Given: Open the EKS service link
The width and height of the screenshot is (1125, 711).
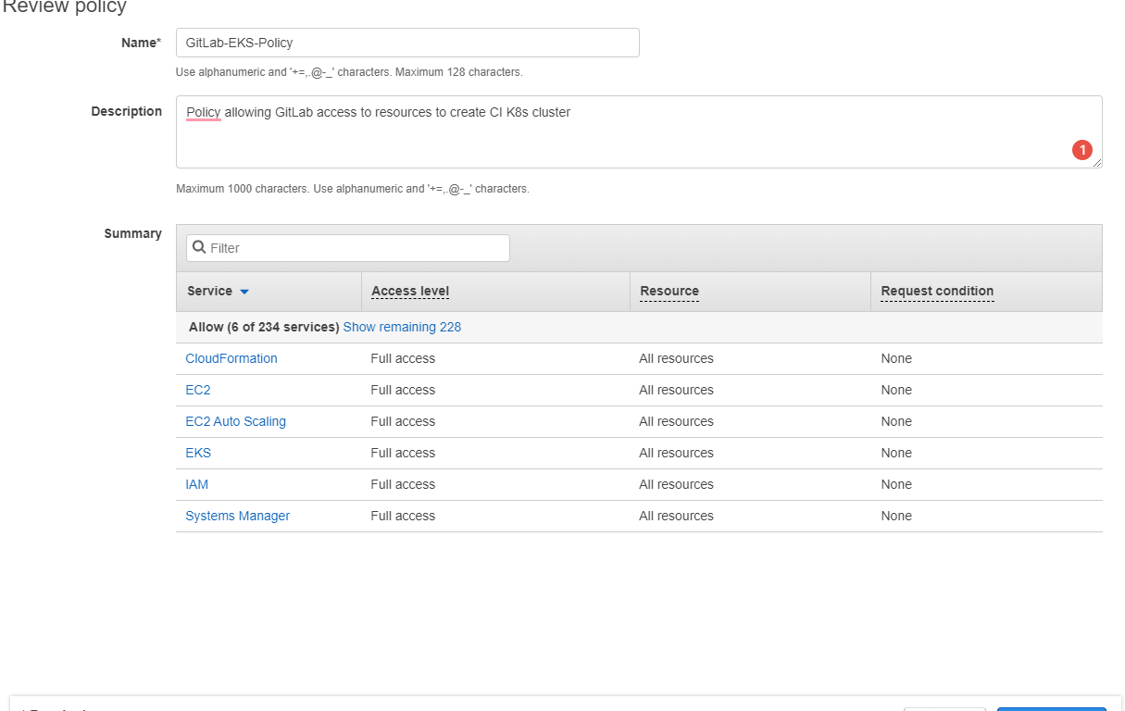Looking at the screenshot, I should tap(198, 453).
